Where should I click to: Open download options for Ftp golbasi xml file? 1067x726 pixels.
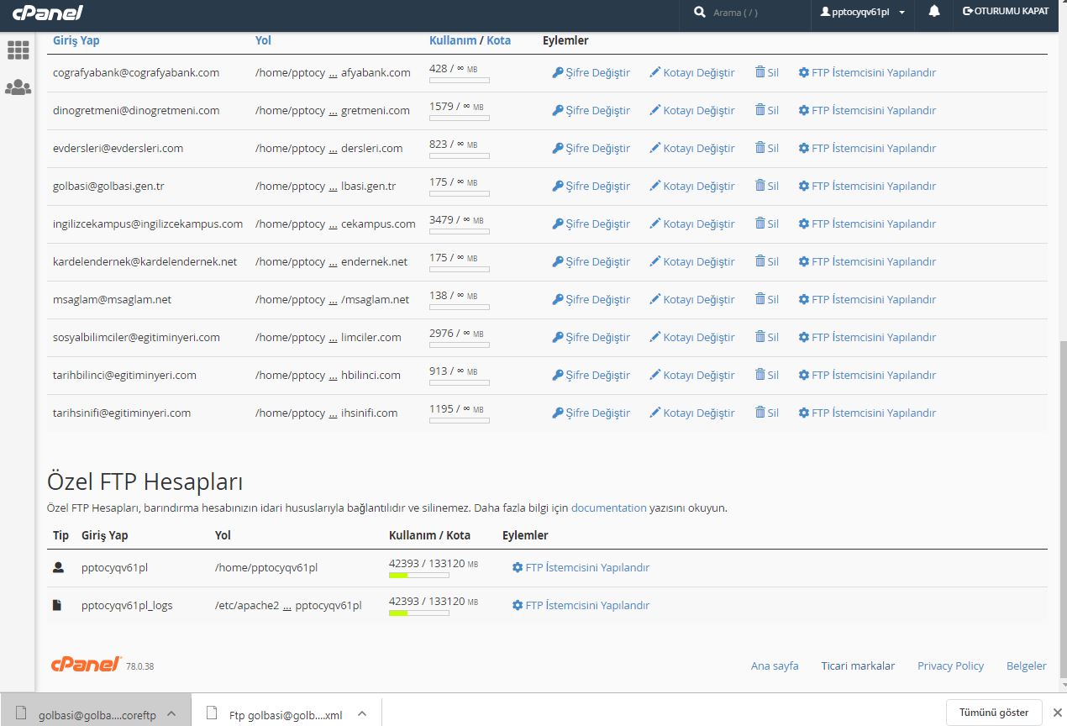pyautogui.click(x=362, y=713)
